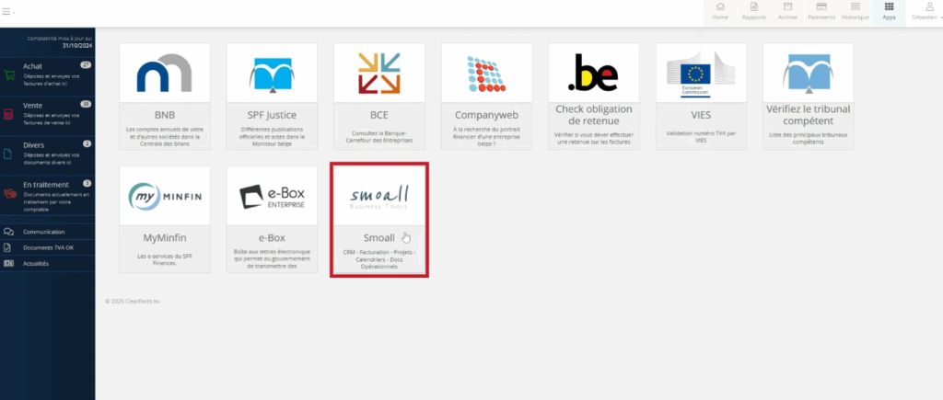Click the Communication chat bubbles icon
The width and height of the screenshot is (943, 400).
point(8,232)
